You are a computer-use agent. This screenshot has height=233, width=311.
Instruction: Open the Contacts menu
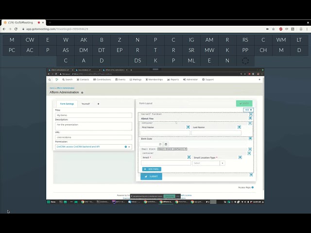pyautogui.click(x=83, y=80)
